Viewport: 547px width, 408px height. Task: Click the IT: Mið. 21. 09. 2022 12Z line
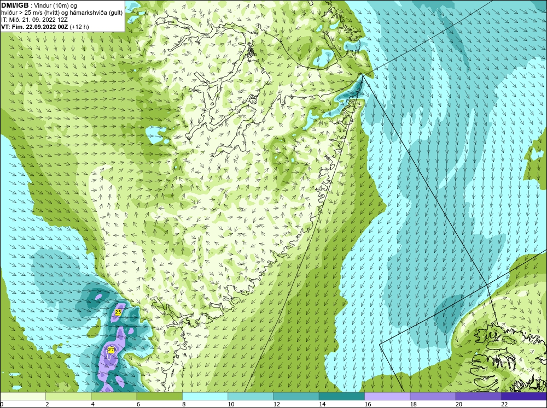click(x=34, y=20)
